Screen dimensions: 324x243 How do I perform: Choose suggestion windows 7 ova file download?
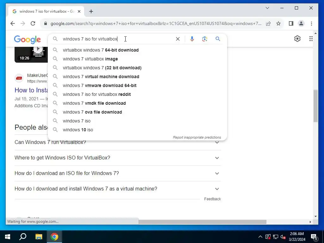(x=137, y=112)
